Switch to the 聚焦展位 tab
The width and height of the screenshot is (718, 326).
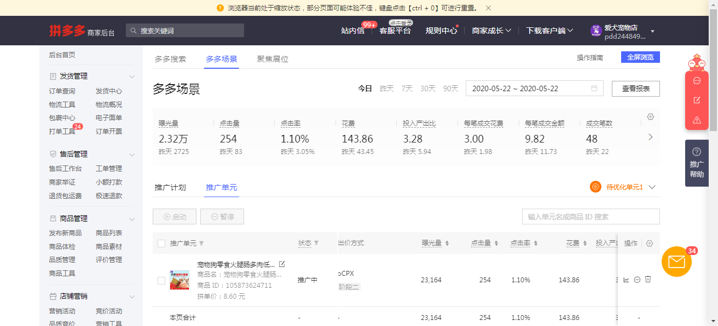click(x=273, y=59)
